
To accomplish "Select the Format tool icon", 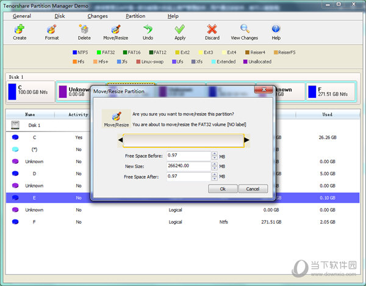I will point(52,29).
